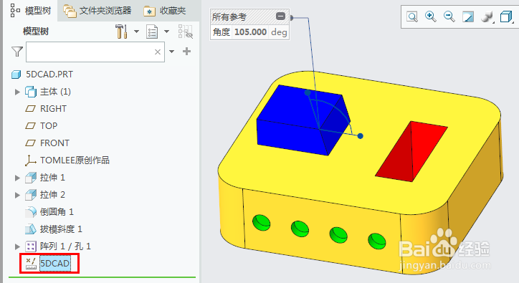Select TOMLEE原创作品 coordinate system
Screen dimensions: 519x283
click(75, 160)
